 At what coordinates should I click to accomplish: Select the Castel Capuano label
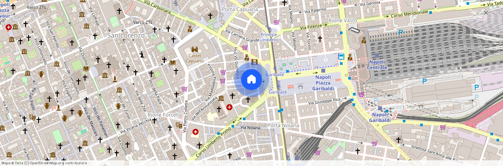[x=194, y=58]
